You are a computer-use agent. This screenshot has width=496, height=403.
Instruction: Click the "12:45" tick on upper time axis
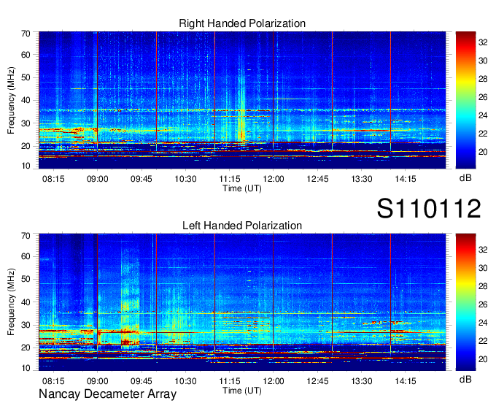coord(317,179)
